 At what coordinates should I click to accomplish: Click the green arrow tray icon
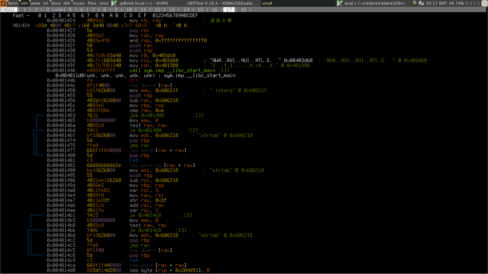(x=414, y=3)
